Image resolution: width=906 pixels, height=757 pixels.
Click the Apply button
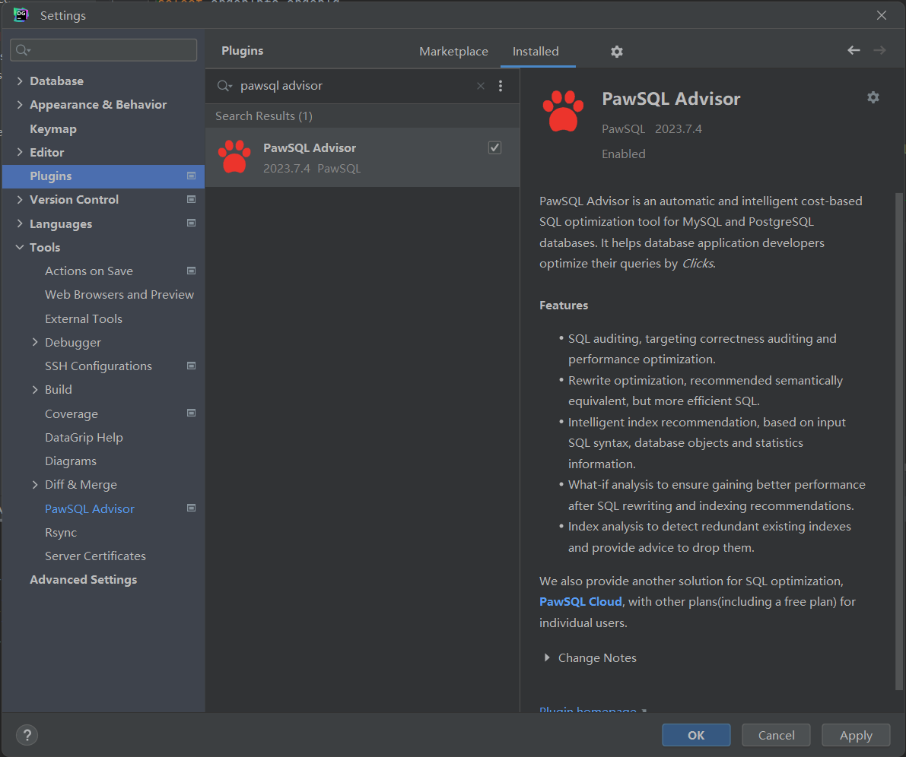[856, 735]
